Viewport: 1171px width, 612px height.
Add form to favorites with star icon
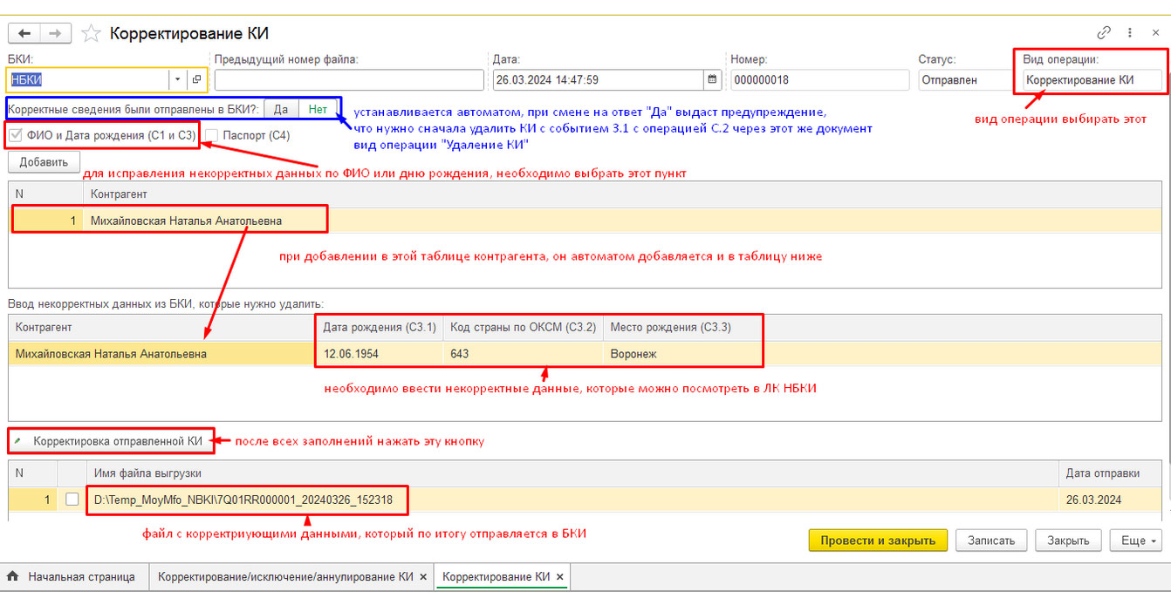[x=91, y=34]
